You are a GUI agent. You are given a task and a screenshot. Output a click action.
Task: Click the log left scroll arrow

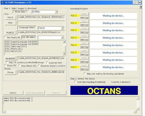[4, 111]
